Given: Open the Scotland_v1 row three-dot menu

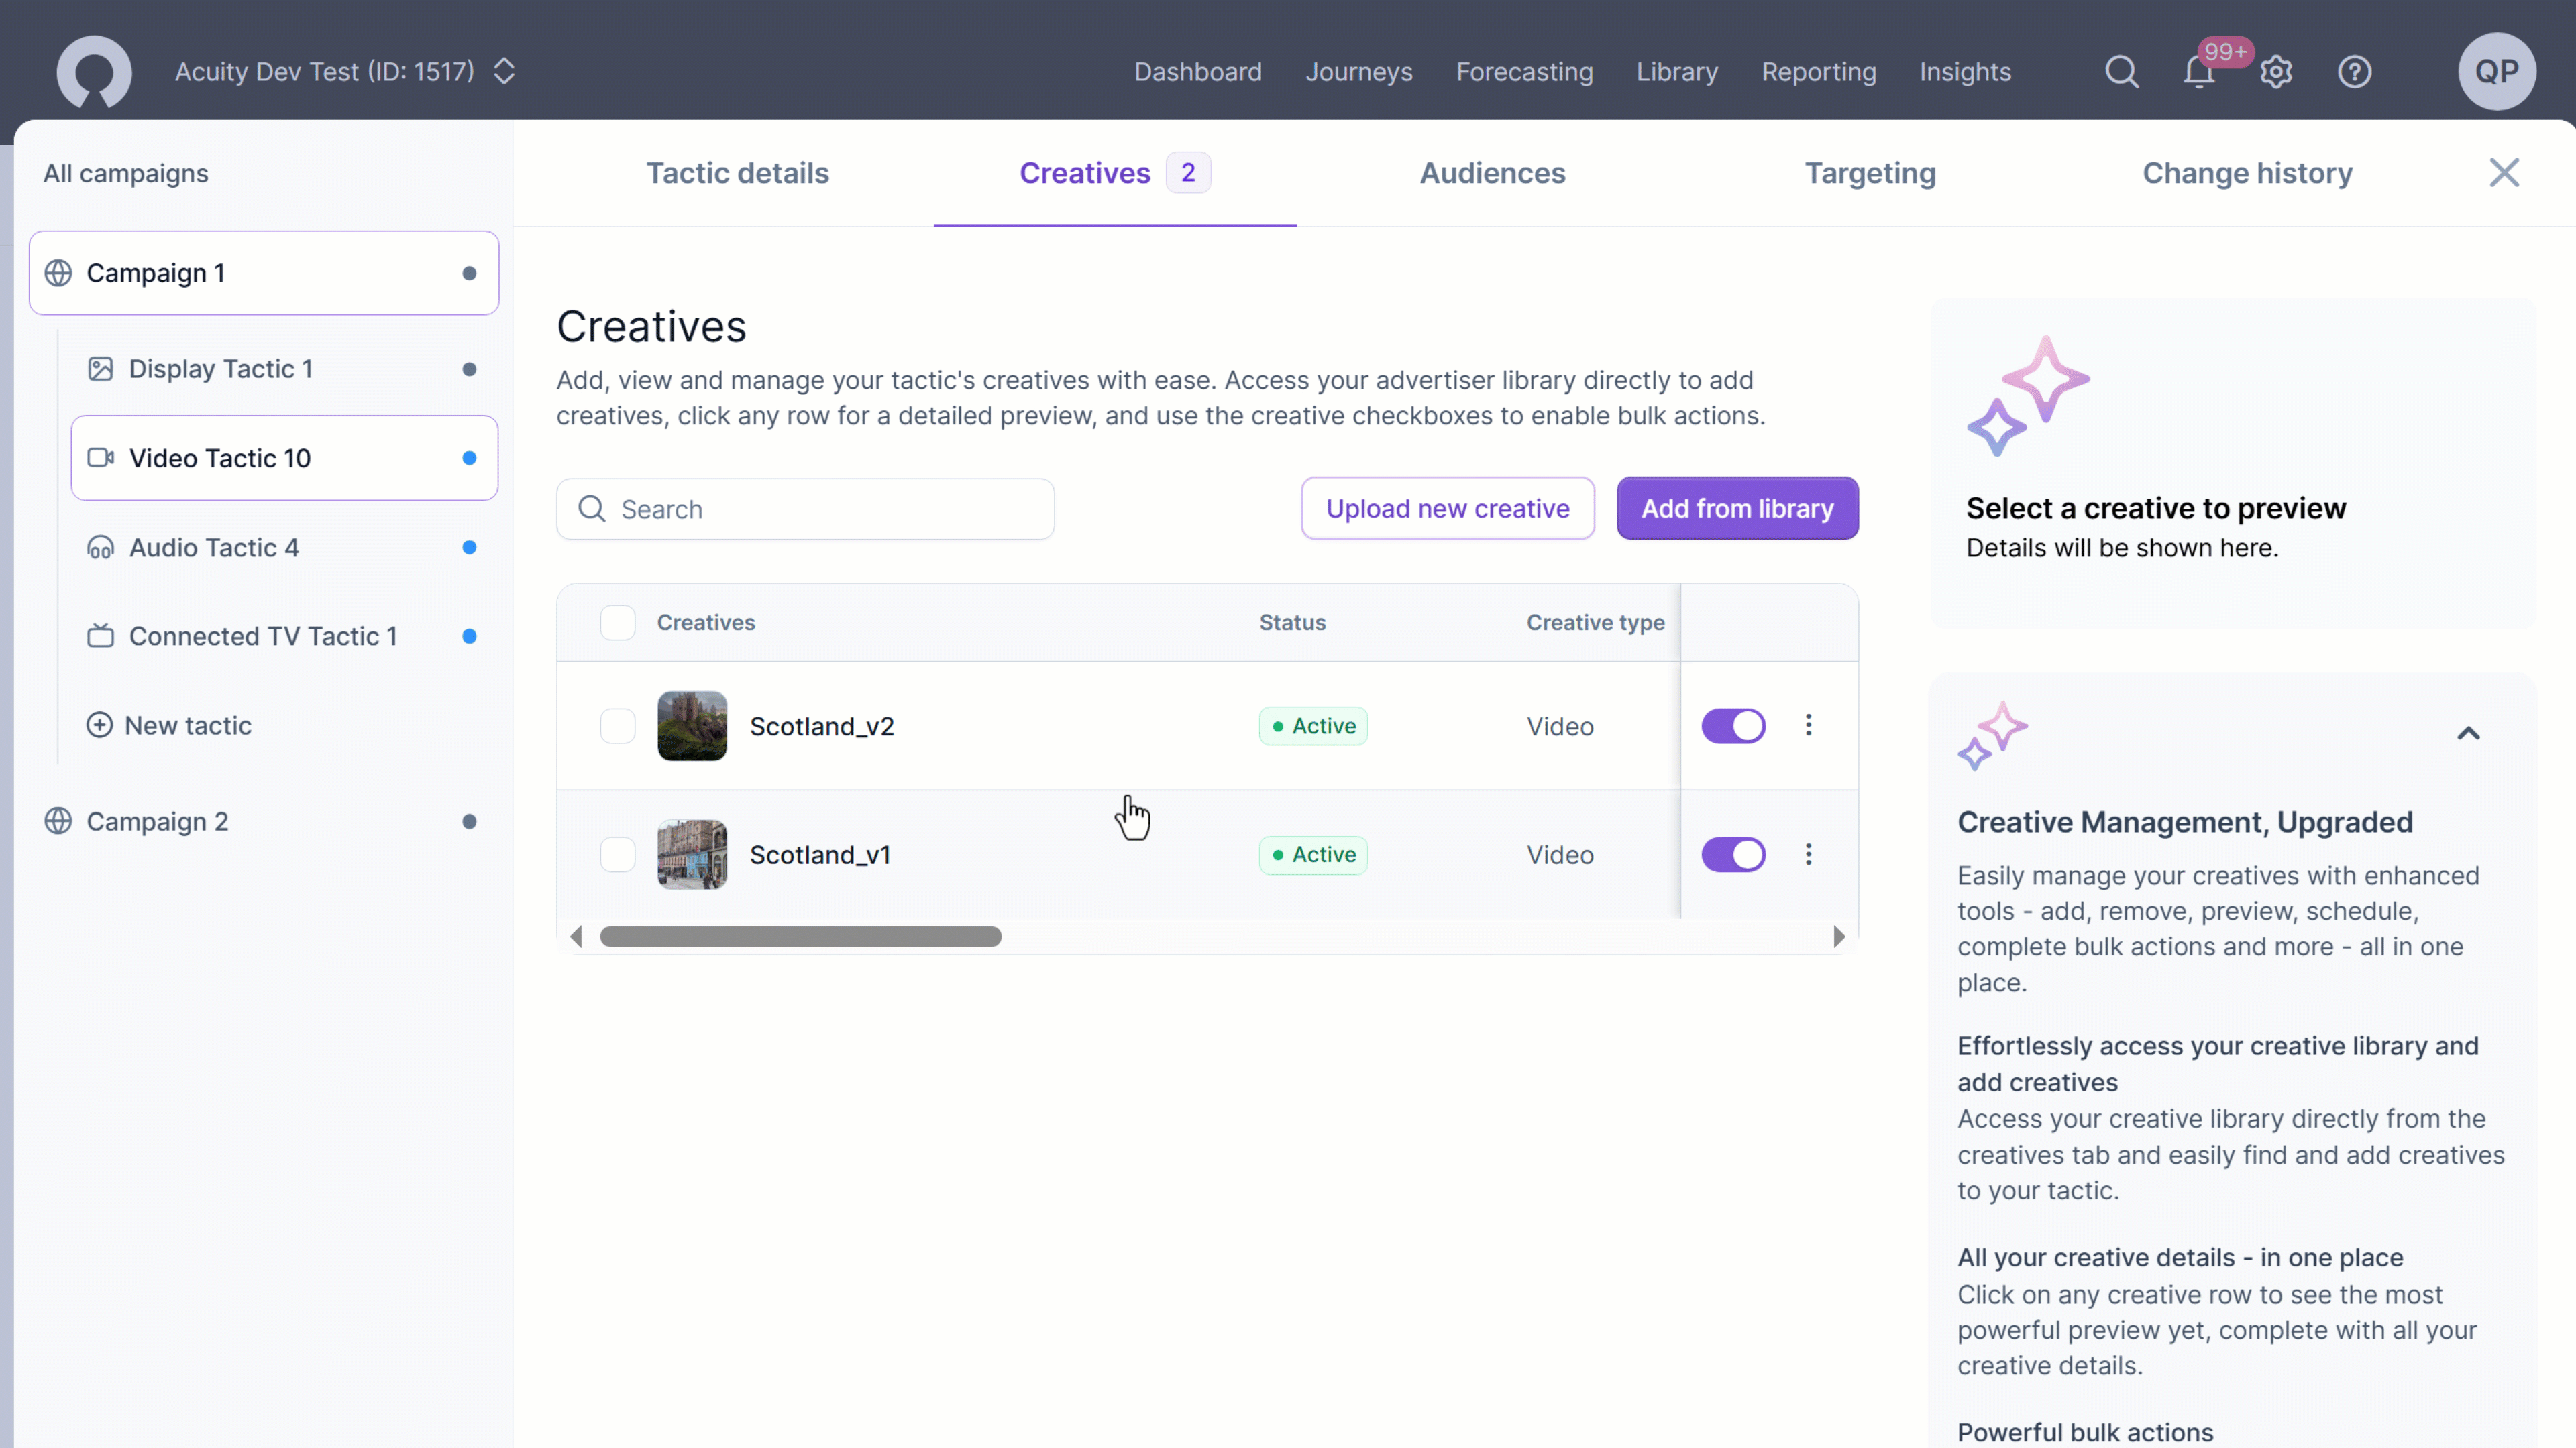Looking at the screenshot, I should [1808, 855].
